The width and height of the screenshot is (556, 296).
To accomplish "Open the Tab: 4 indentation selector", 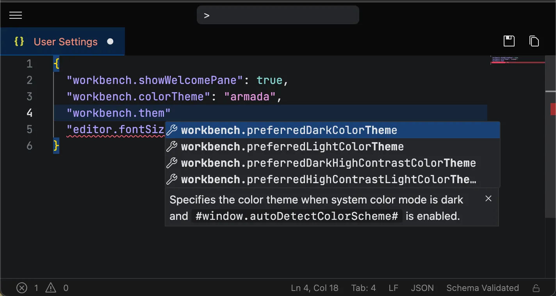I will tap(363, 288).
